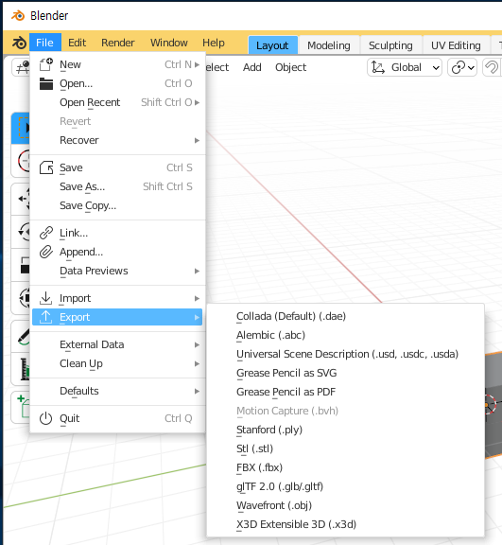
Task: Select the Rotate tool in left toolbar
Action: pos(22,232)
